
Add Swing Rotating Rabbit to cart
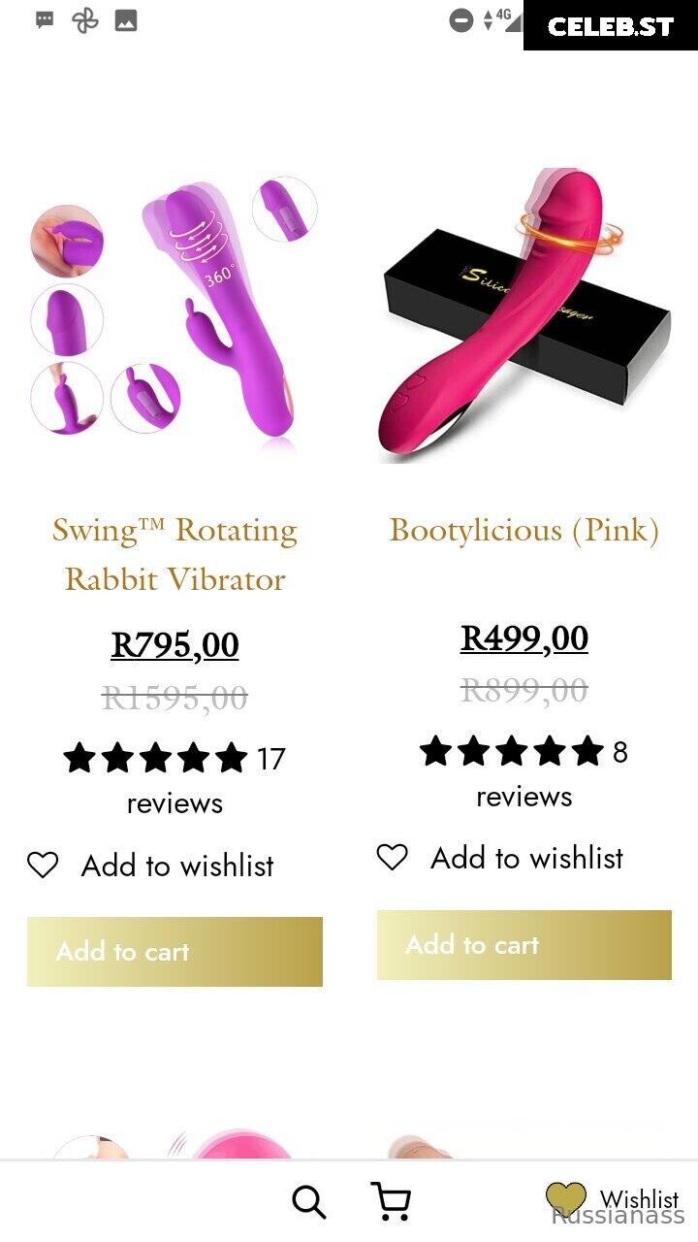(x=174, y=952)
